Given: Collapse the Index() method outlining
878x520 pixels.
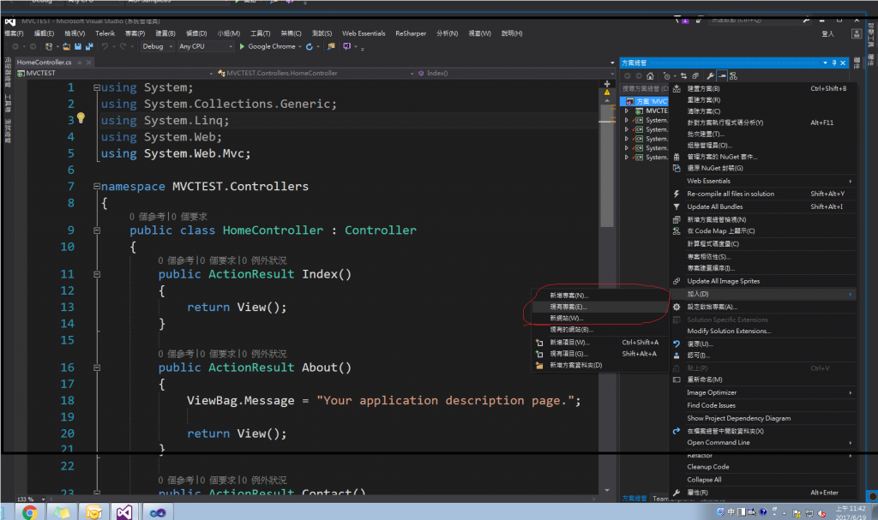Looking at the screenshot, I should (97, 274).
